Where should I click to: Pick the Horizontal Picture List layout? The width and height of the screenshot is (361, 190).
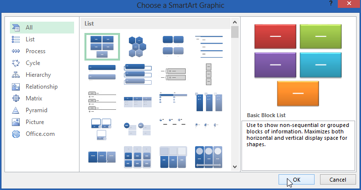point(173,157)
